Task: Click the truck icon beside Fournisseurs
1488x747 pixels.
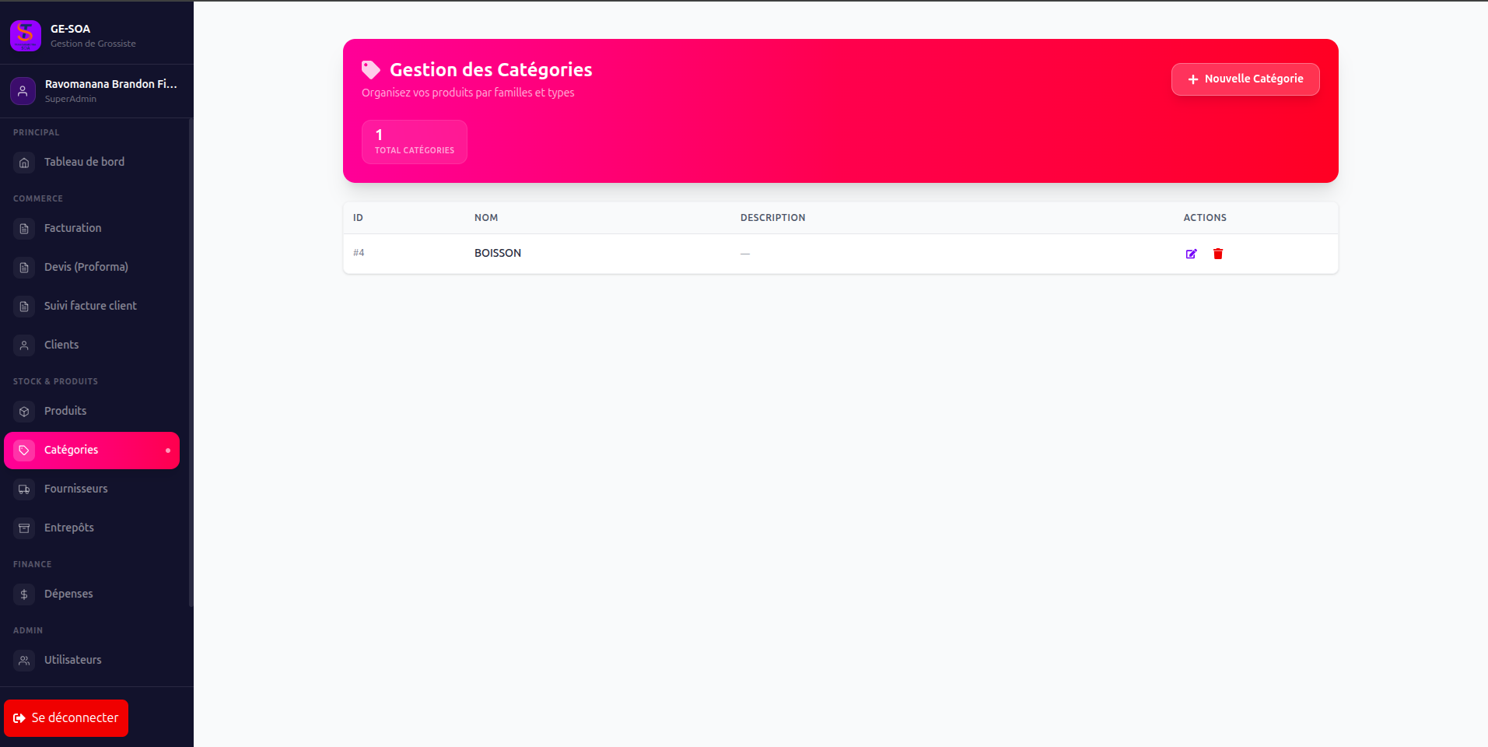Action: [24, 489]
